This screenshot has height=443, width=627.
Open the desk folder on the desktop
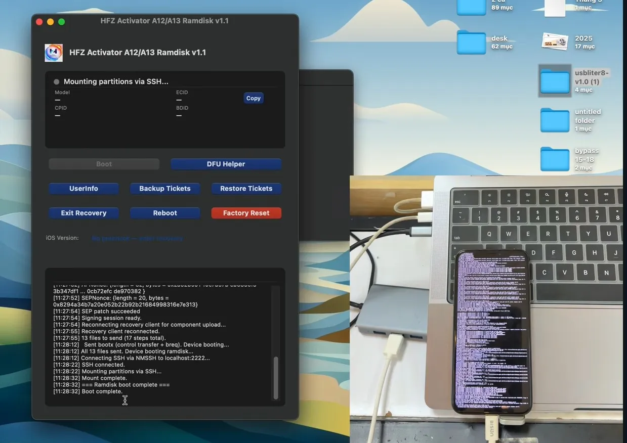pos(471,42)
